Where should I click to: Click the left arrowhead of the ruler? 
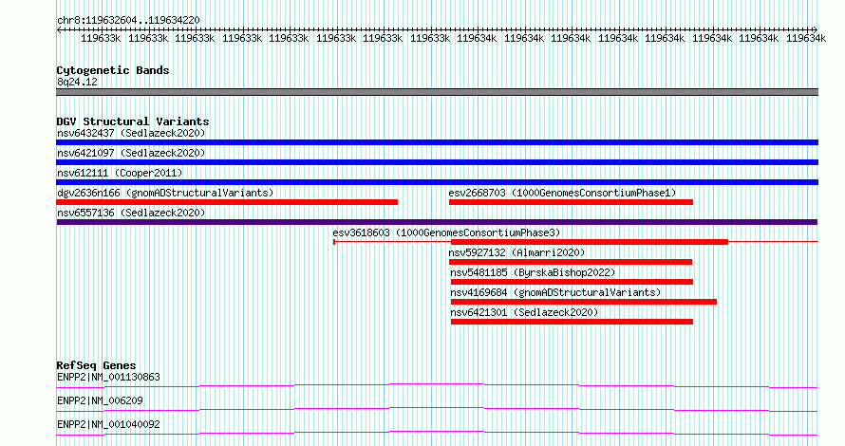click(59, 29)
